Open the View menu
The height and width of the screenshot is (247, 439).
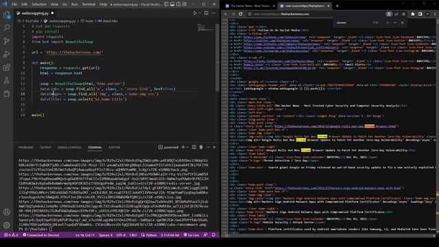pyautogui.click(x=54, y=4)
